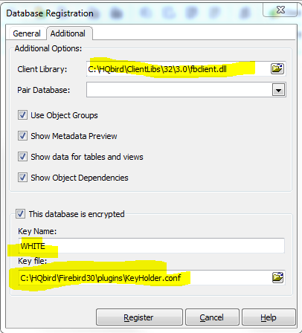The width and height of the screenshot is (302, 333).
Task: Click the Additional Options group label
Action: [x=48, y=48]
